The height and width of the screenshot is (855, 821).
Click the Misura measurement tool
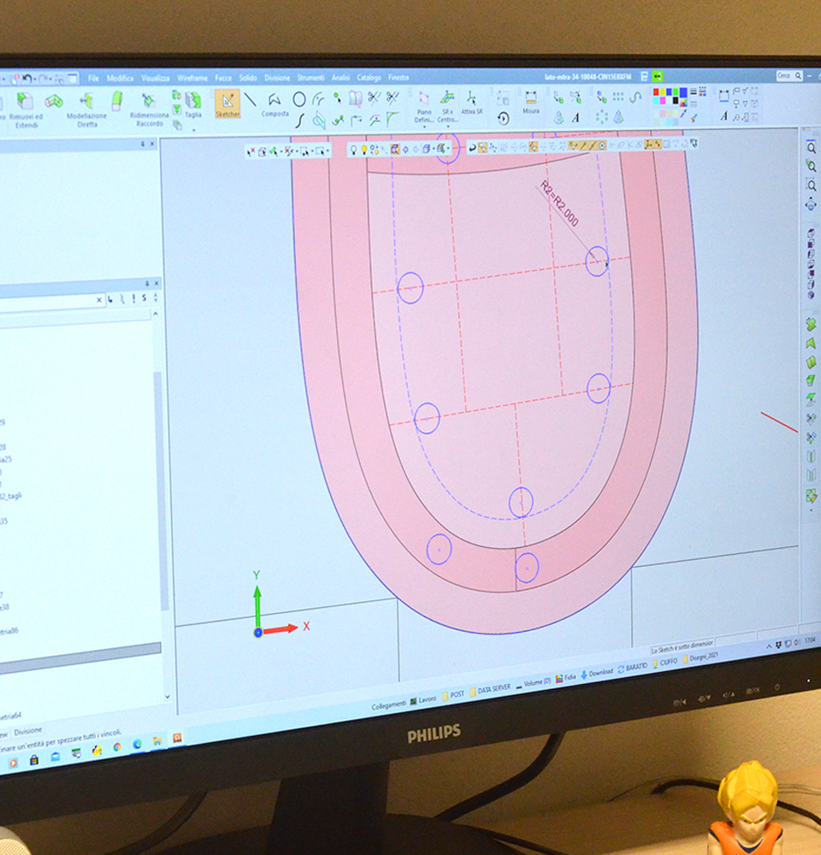pyautogui.click(x=531, y=103)
